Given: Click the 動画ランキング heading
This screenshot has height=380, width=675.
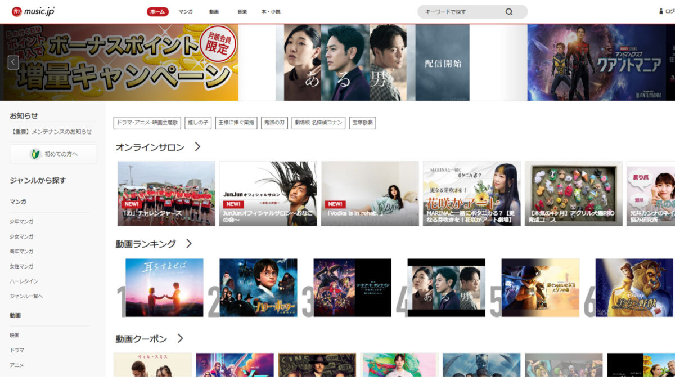Looking at the screenshot, I should click(146, 244).
